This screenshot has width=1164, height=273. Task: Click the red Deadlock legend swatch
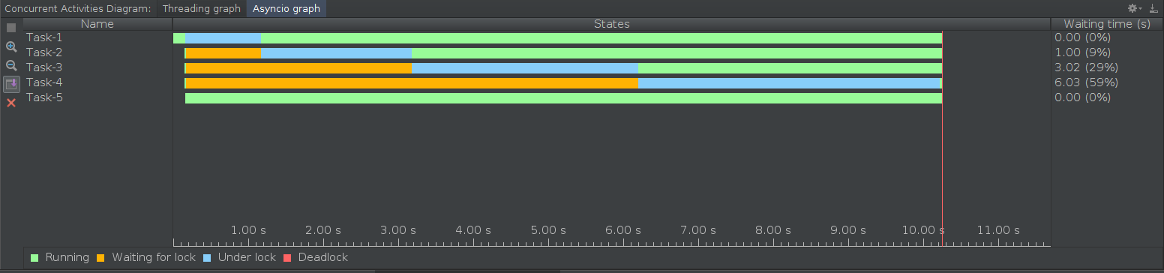287,258
